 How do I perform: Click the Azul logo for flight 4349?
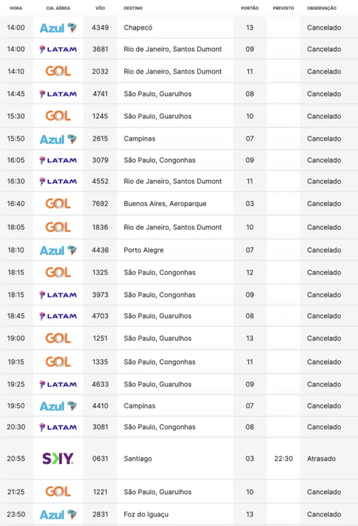[x=58, y=28]
